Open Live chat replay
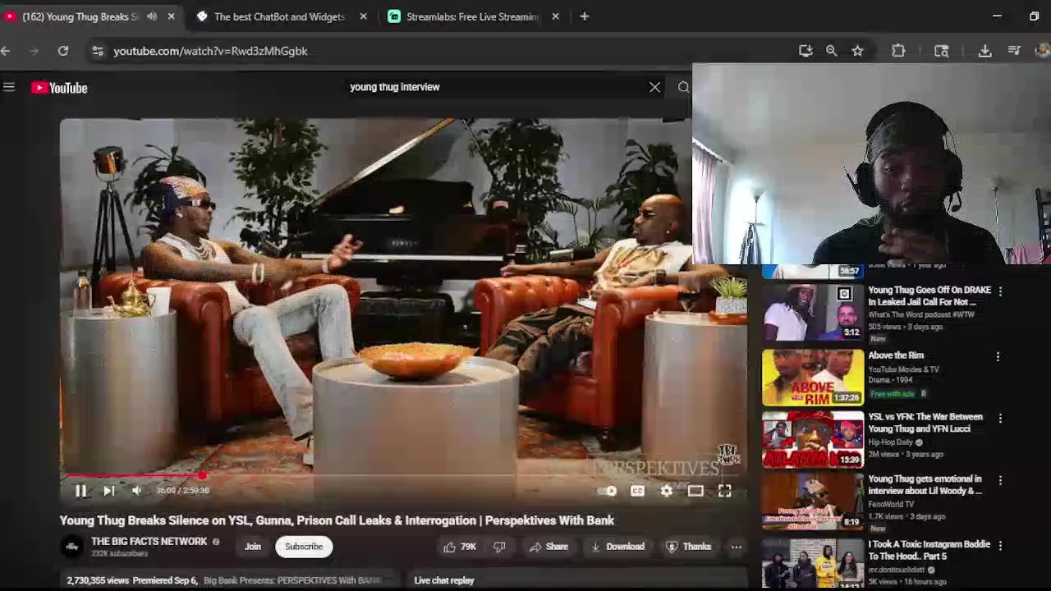This screenshot has width=1051, height=591. coord(444,580)
